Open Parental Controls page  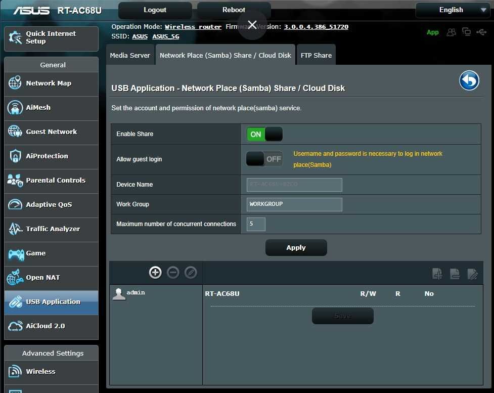[52, 181]
